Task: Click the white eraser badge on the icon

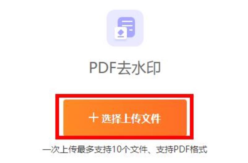Action: [x=121, y=33]
